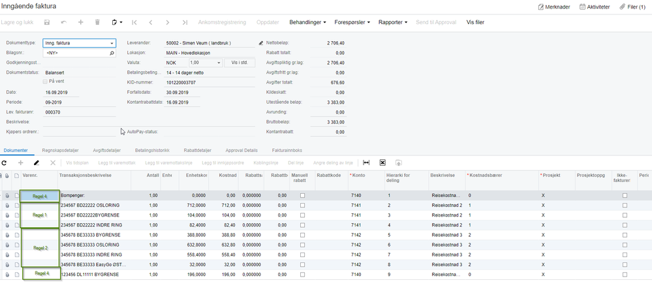Check Manuell rabatt on the Bompenger row
Image resolution: width=652 pixels, height=291 pixels.
click(302, 195)
